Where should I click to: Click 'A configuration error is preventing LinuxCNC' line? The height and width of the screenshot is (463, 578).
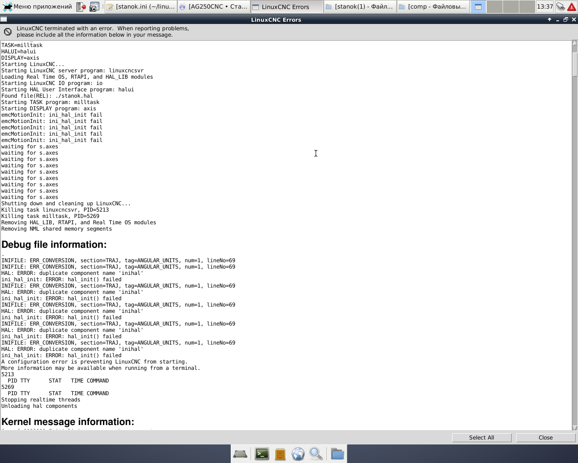coord(94,362)
